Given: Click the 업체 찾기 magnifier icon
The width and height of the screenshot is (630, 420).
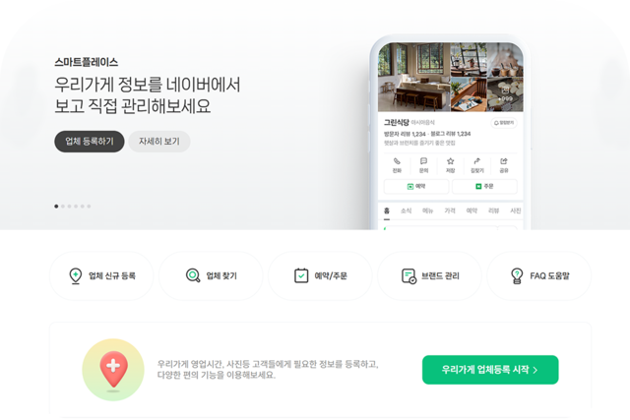Looking at the screenshot, I should click(193, 275).
